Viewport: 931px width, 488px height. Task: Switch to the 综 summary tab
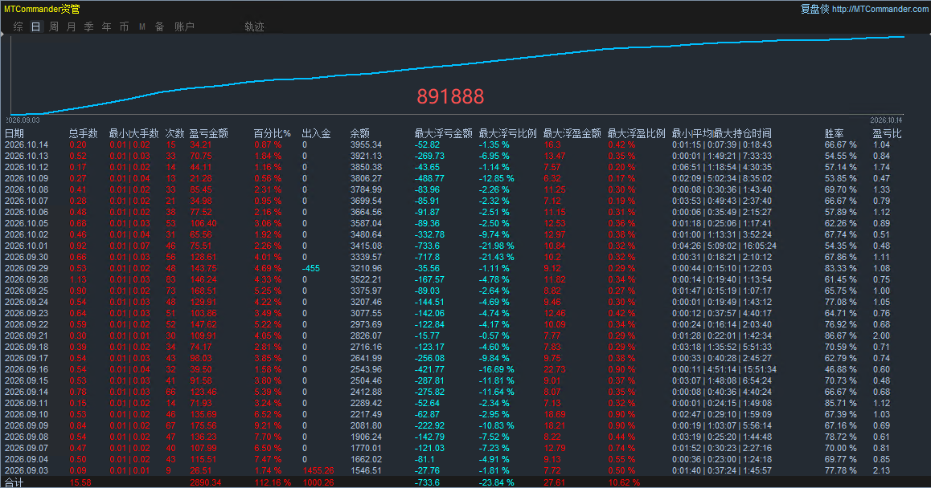(18, 26)
